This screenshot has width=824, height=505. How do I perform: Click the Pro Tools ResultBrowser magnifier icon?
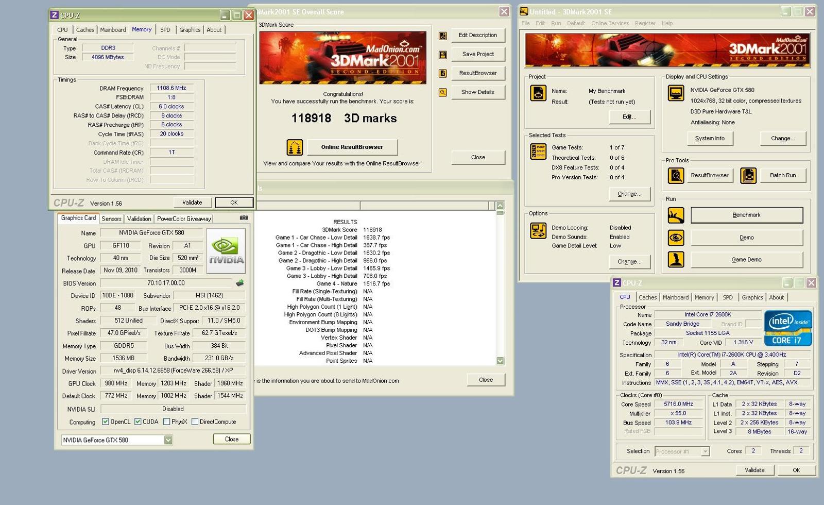[676, 176]
